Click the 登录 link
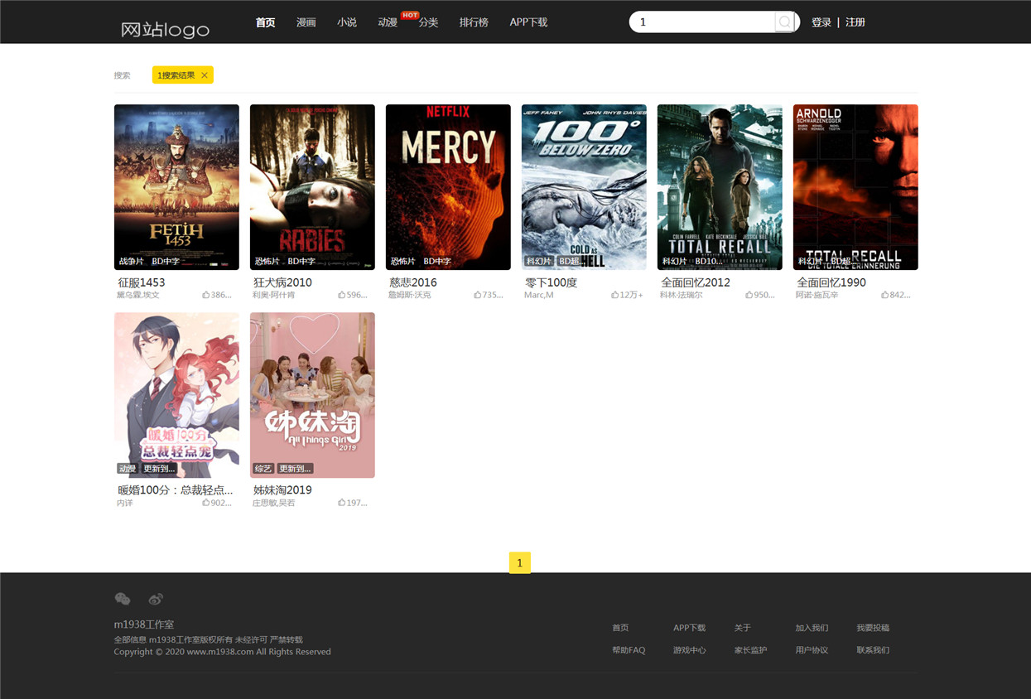The width and height of the screenshot is (1031, 699). tap(821, 22)
